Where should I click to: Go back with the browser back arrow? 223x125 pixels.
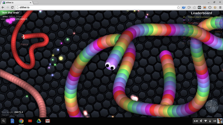click(x=3, y=7)
